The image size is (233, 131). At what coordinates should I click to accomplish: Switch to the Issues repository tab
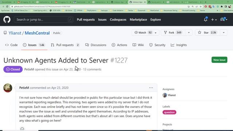click(34, 45)
